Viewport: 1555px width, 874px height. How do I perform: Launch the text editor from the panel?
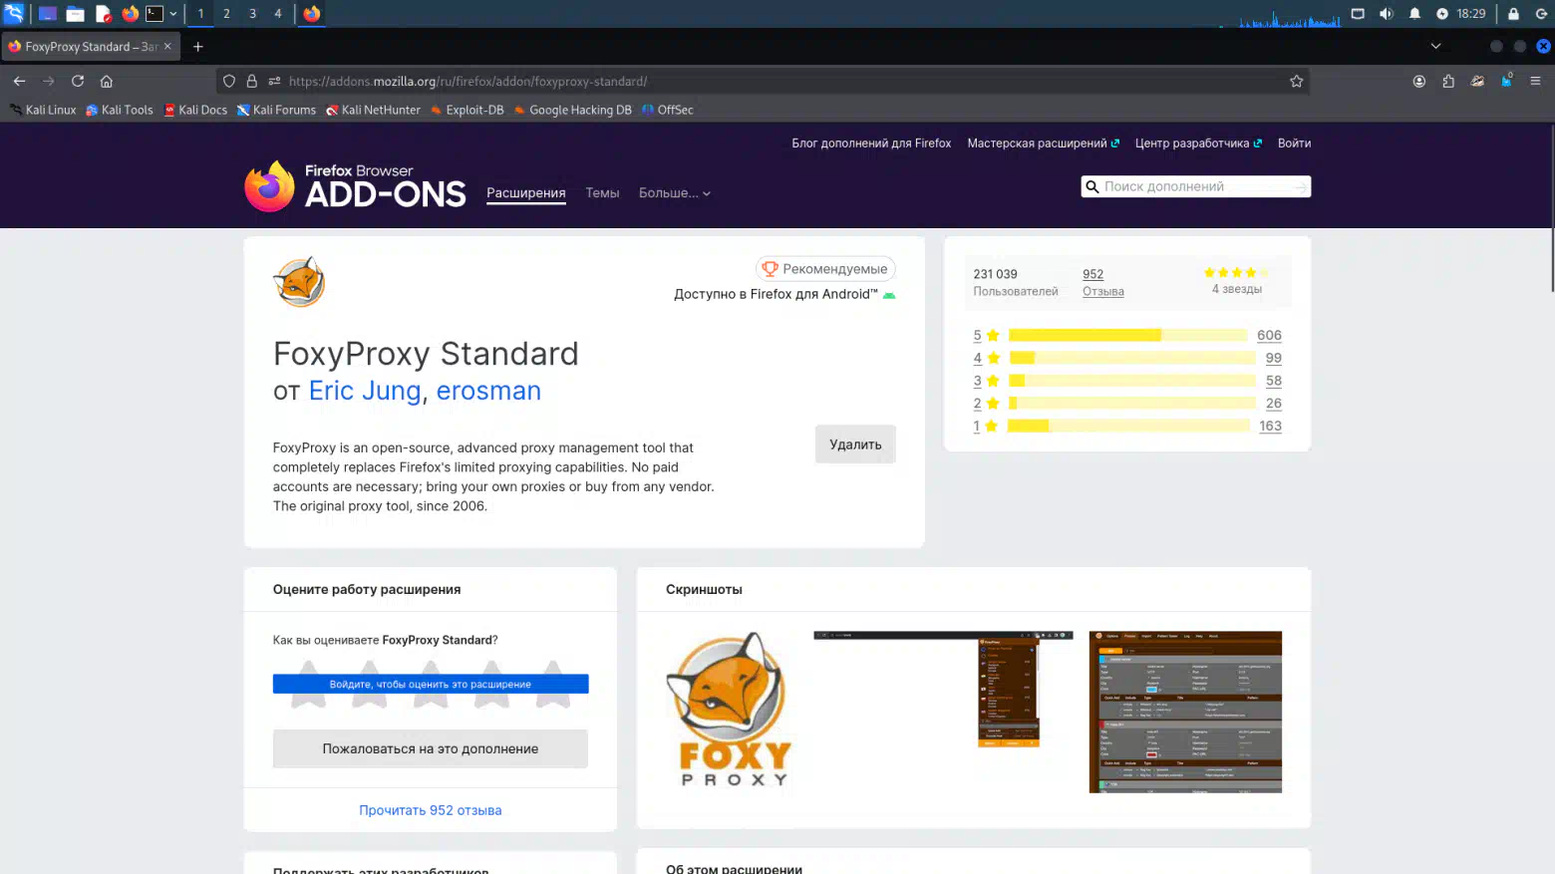click(x=103, y=13)
